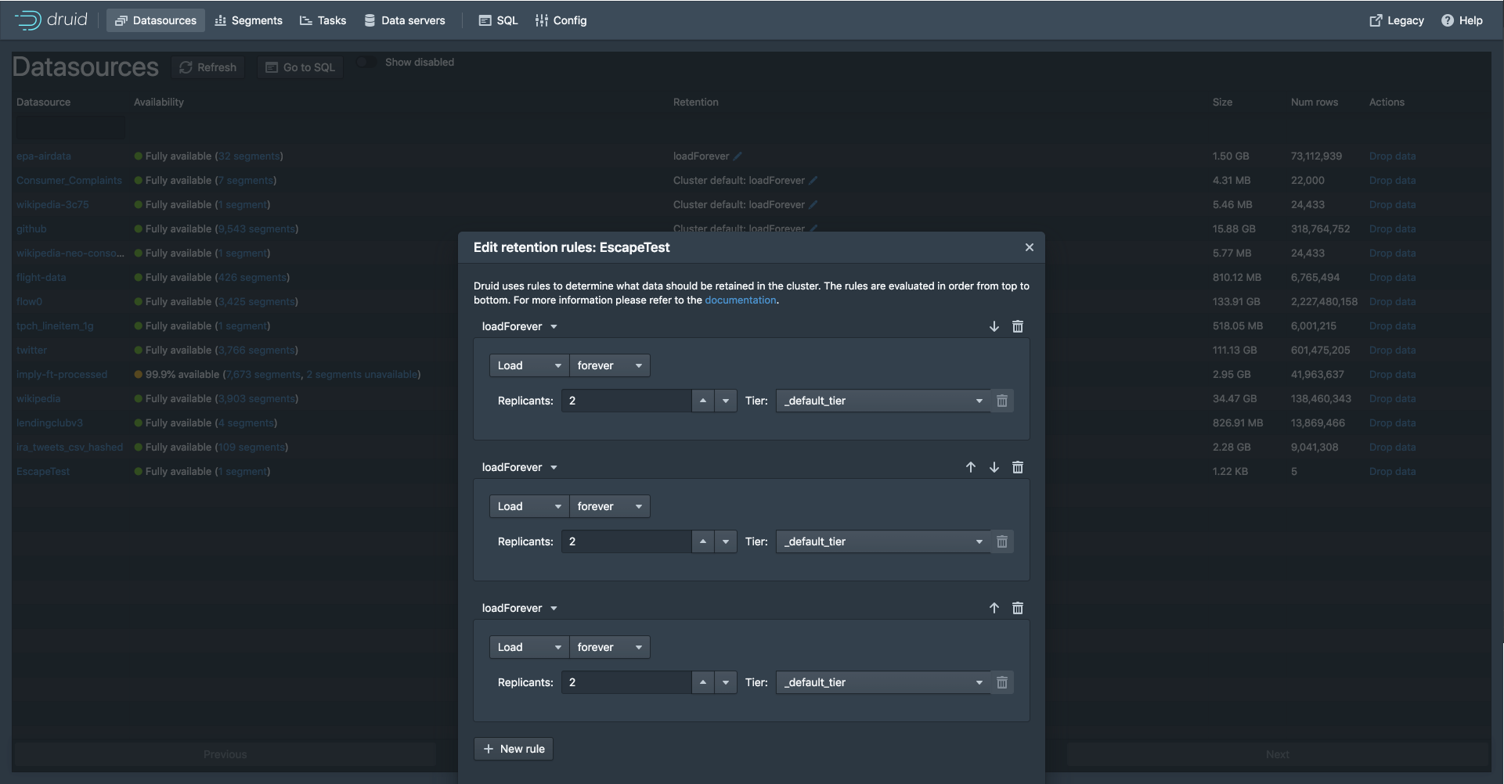The image size is (1504, 784).
Task: Open Tier dropdown in first rule
Action: click(x=883, y=401)
